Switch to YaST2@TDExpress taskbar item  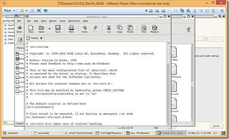[110, 133]
